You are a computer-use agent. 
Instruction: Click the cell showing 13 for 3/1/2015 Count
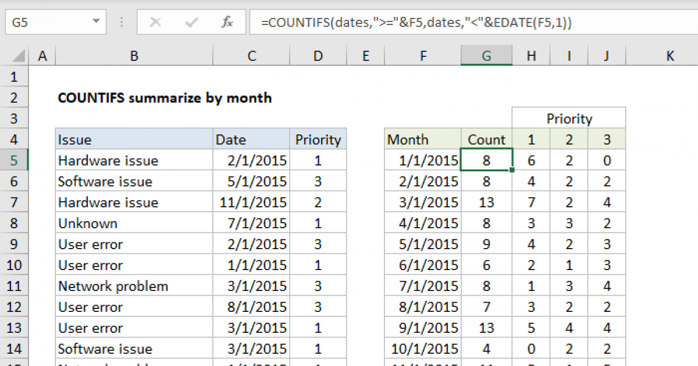tap(486, 202)
